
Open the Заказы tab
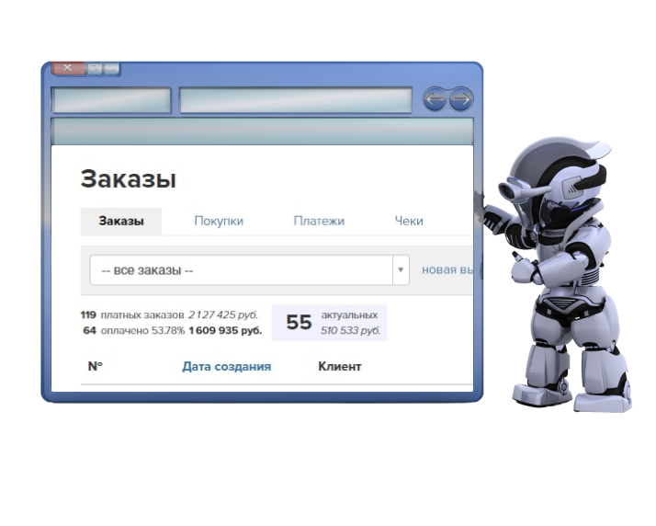tap(121, 221)
